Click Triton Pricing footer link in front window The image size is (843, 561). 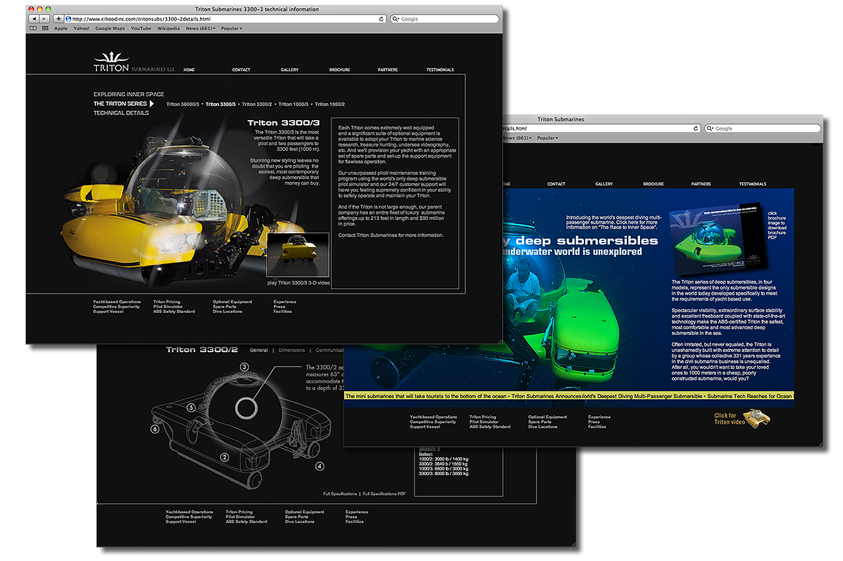pyautogui.click(x=167, y=302)
